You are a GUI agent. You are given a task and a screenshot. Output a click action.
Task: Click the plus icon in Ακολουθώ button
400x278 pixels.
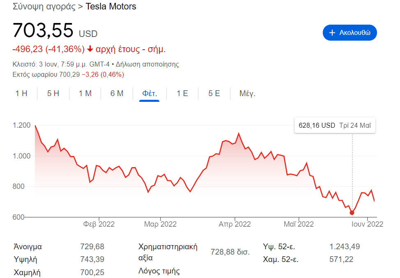(x=332, y=33)
